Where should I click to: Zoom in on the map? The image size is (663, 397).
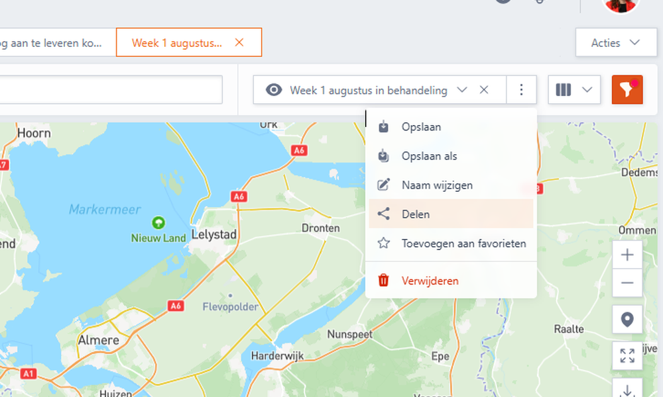(x=627, y=254)
